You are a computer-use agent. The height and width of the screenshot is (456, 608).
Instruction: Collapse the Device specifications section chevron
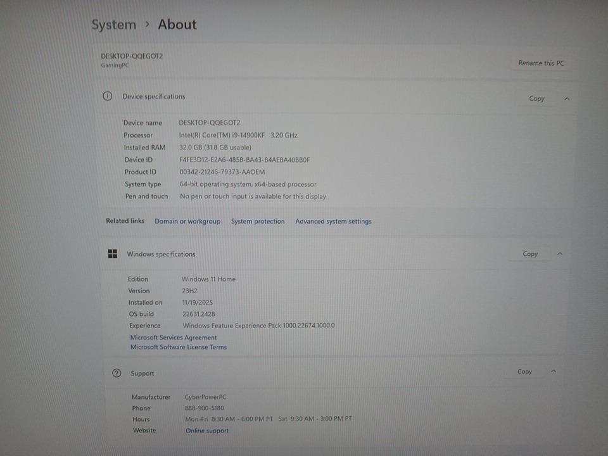click(567, 99)
